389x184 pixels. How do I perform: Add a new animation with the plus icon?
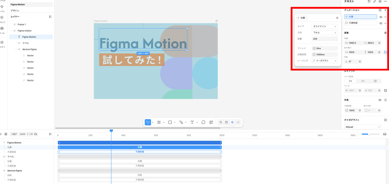pyautogui.click(x=385, y=10)
